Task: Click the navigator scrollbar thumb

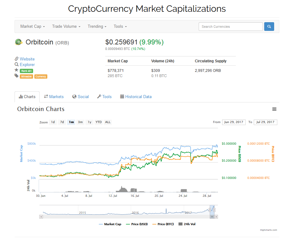Action: coord(212,217)
